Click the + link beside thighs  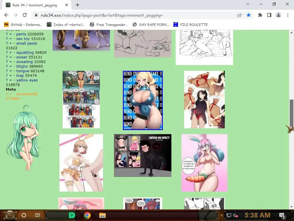pos(11,66)
